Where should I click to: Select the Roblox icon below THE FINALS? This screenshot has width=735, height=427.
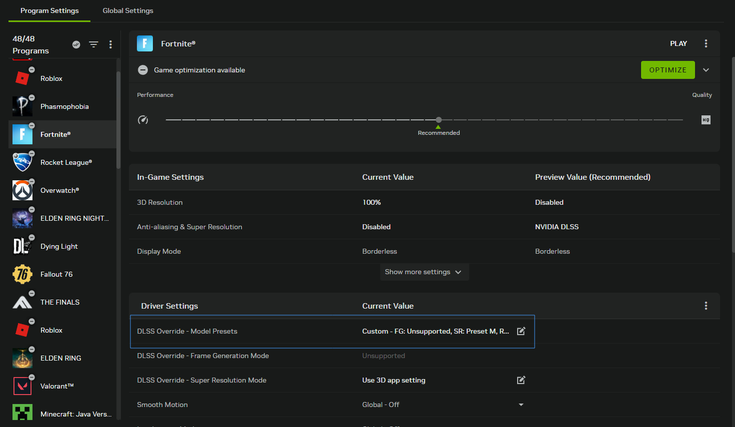click(22, 330)
